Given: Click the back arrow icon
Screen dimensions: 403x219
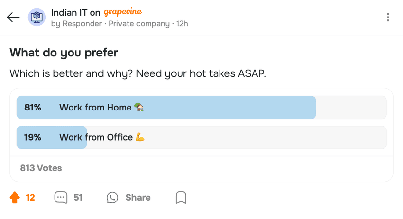Looking at the screenshot, I should point(13,18).
